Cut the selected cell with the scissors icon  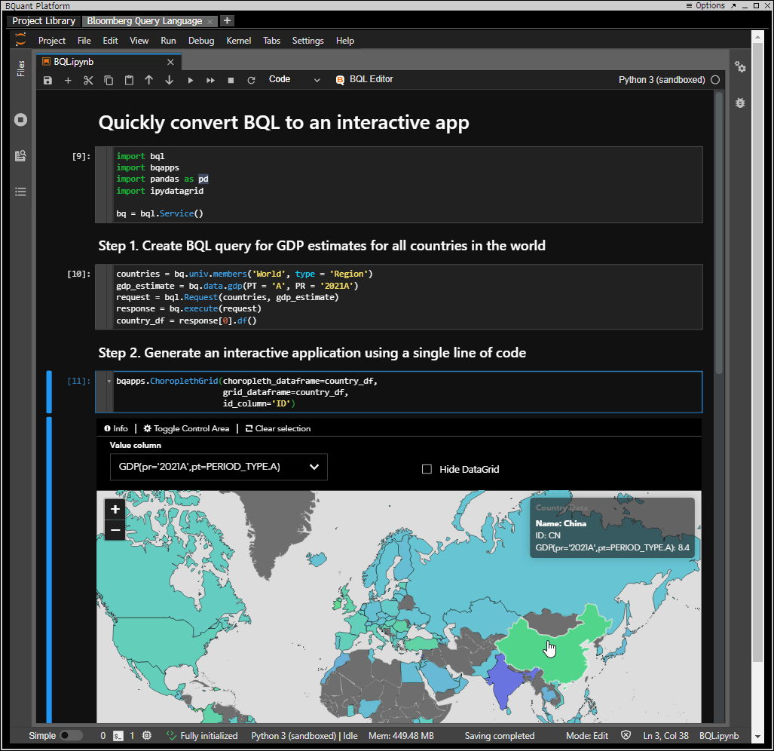[88, 80]
